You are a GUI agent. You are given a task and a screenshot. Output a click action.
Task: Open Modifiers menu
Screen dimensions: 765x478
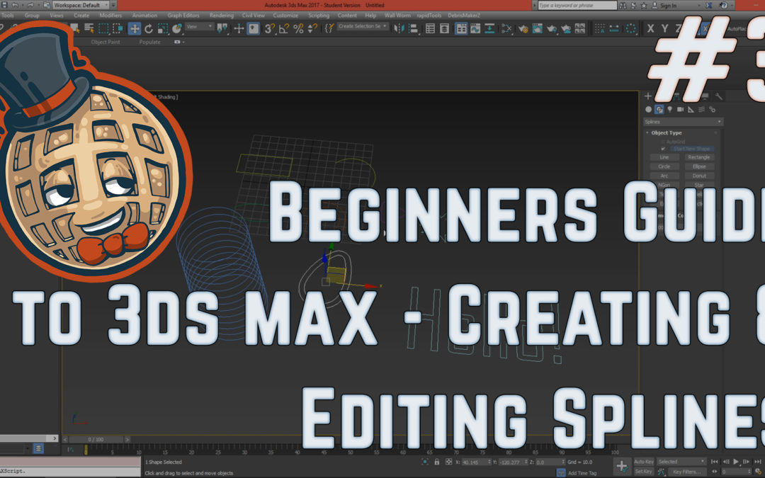tap(110, 15)
